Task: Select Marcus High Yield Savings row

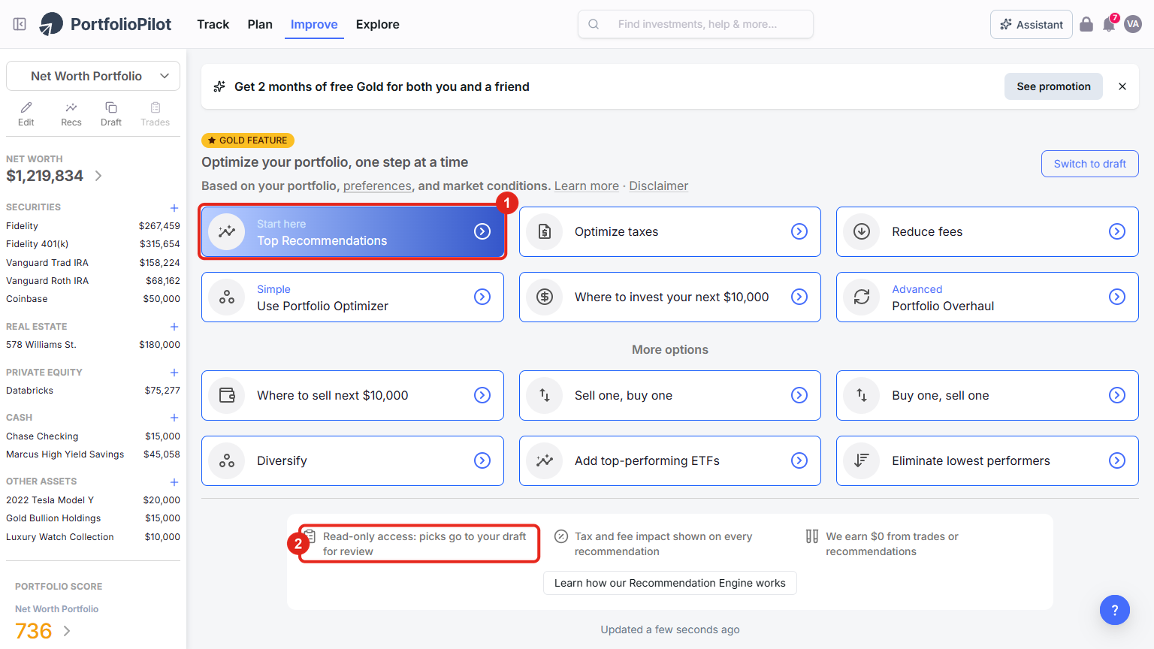Action: [x=93, y=454]
